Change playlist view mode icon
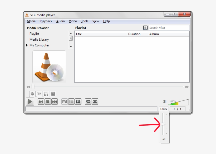Screen dimensions: 216x154 click(145, 28)
